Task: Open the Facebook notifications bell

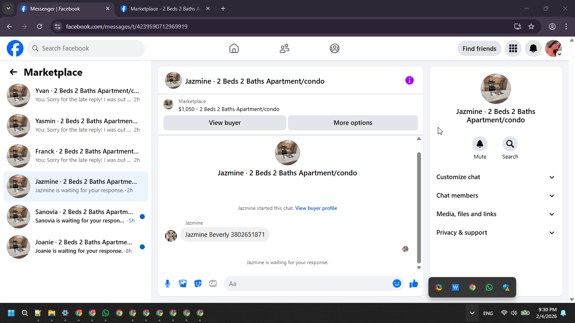Action: click(533, 48)
